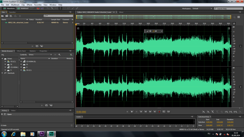Open Contents Drives dropdown
This screenshot has width=244, height=137.
[x=40, y=55]
